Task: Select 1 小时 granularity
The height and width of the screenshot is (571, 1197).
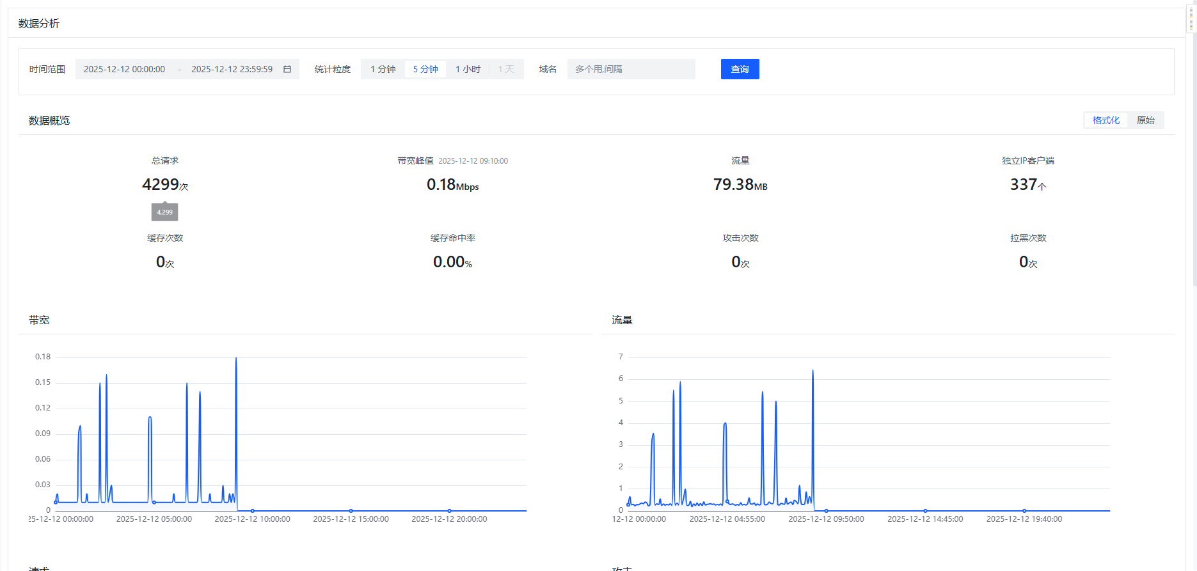Action: click(468, 69)
